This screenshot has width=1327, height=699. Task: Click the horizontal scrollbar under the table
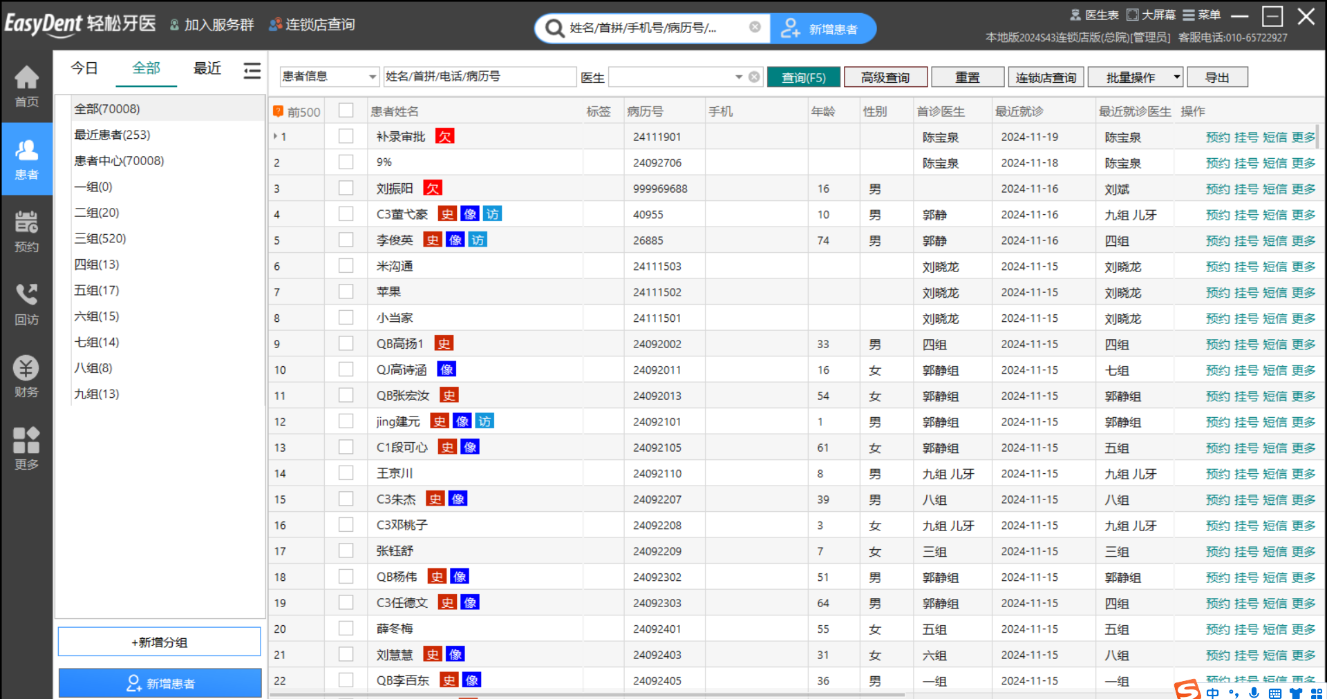point(587,695)
